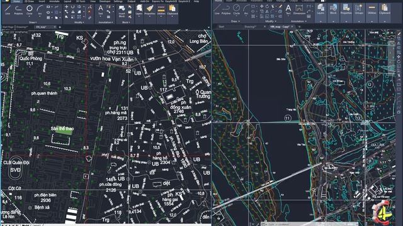
Task: Add new drawing tab in right window
Action: 300,26
